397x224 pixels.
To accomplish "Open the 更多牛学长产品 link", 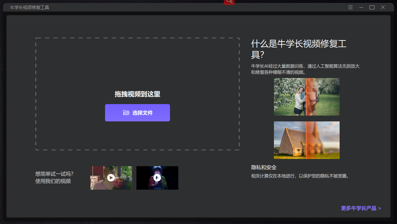I will coord(361,208).
